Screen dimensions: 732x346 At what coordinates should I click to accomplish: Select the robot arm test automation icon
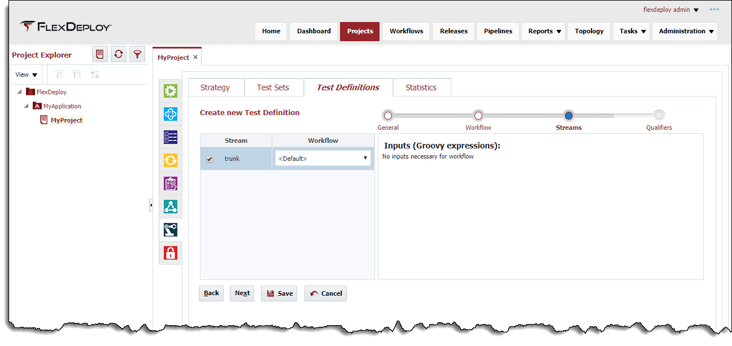tap(171, 230)
